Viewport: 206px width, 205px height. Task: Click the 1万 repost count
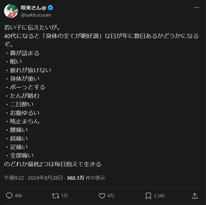[64, 196]
